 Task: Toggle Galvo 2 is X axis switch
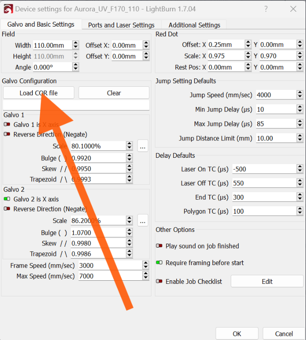click(x=7, y=199)
